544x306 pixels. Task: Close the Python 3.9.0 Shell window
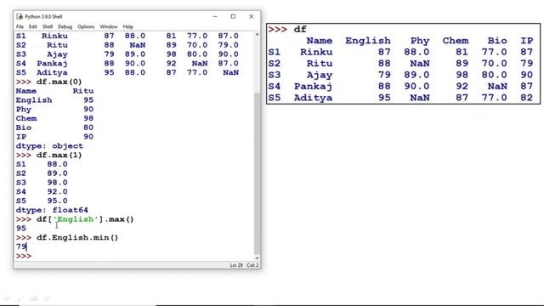[252, 16]
